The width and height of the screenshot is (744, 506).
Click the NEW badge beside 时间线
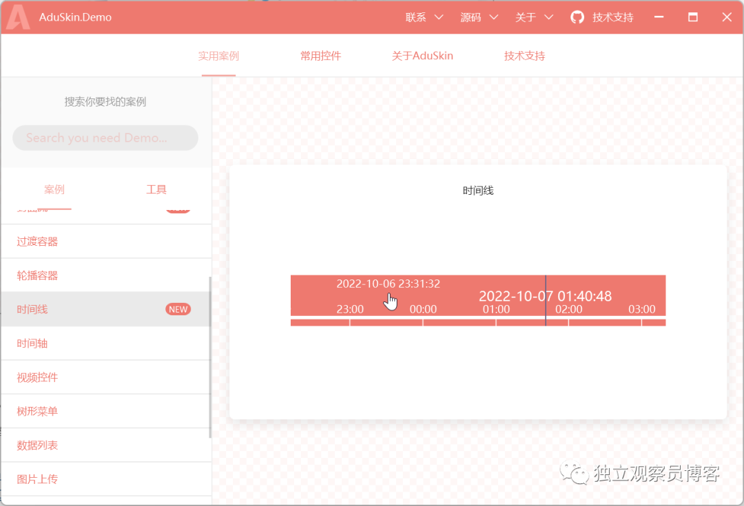(x=178, y=309)
